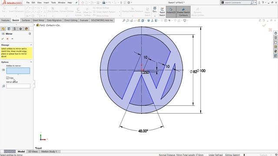The width and height of the screenshot is (278, 156).
Task: Open the Display Style icon
Action: click(x=156, y=20)
